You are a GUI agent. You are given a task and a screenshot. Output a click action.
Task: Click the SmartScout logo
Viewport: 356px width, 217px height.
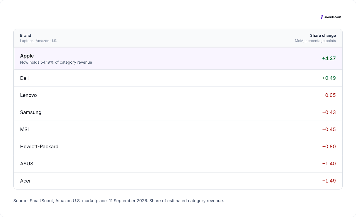[x=331, y=17]
